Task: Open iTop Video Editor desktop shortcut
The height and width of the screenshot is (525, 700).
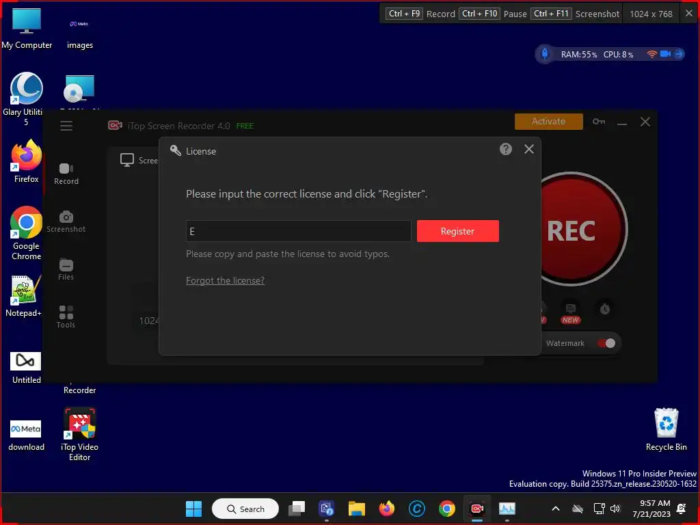Action: [79, 434]
